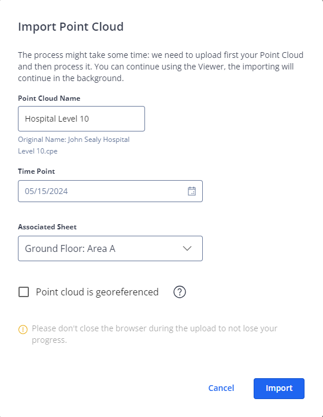Click the Original Name file text

coord(74,145)
